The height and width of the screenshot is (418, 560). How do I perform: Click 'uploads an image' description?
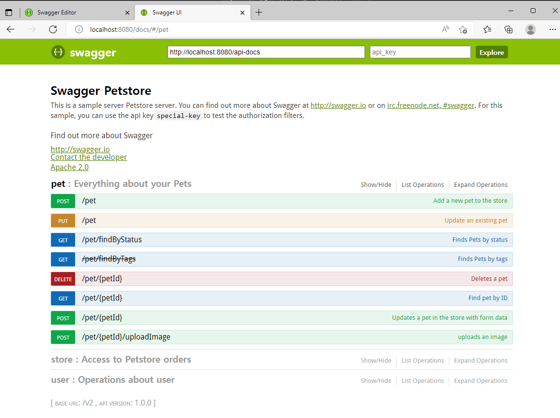(x=482, y=337)
